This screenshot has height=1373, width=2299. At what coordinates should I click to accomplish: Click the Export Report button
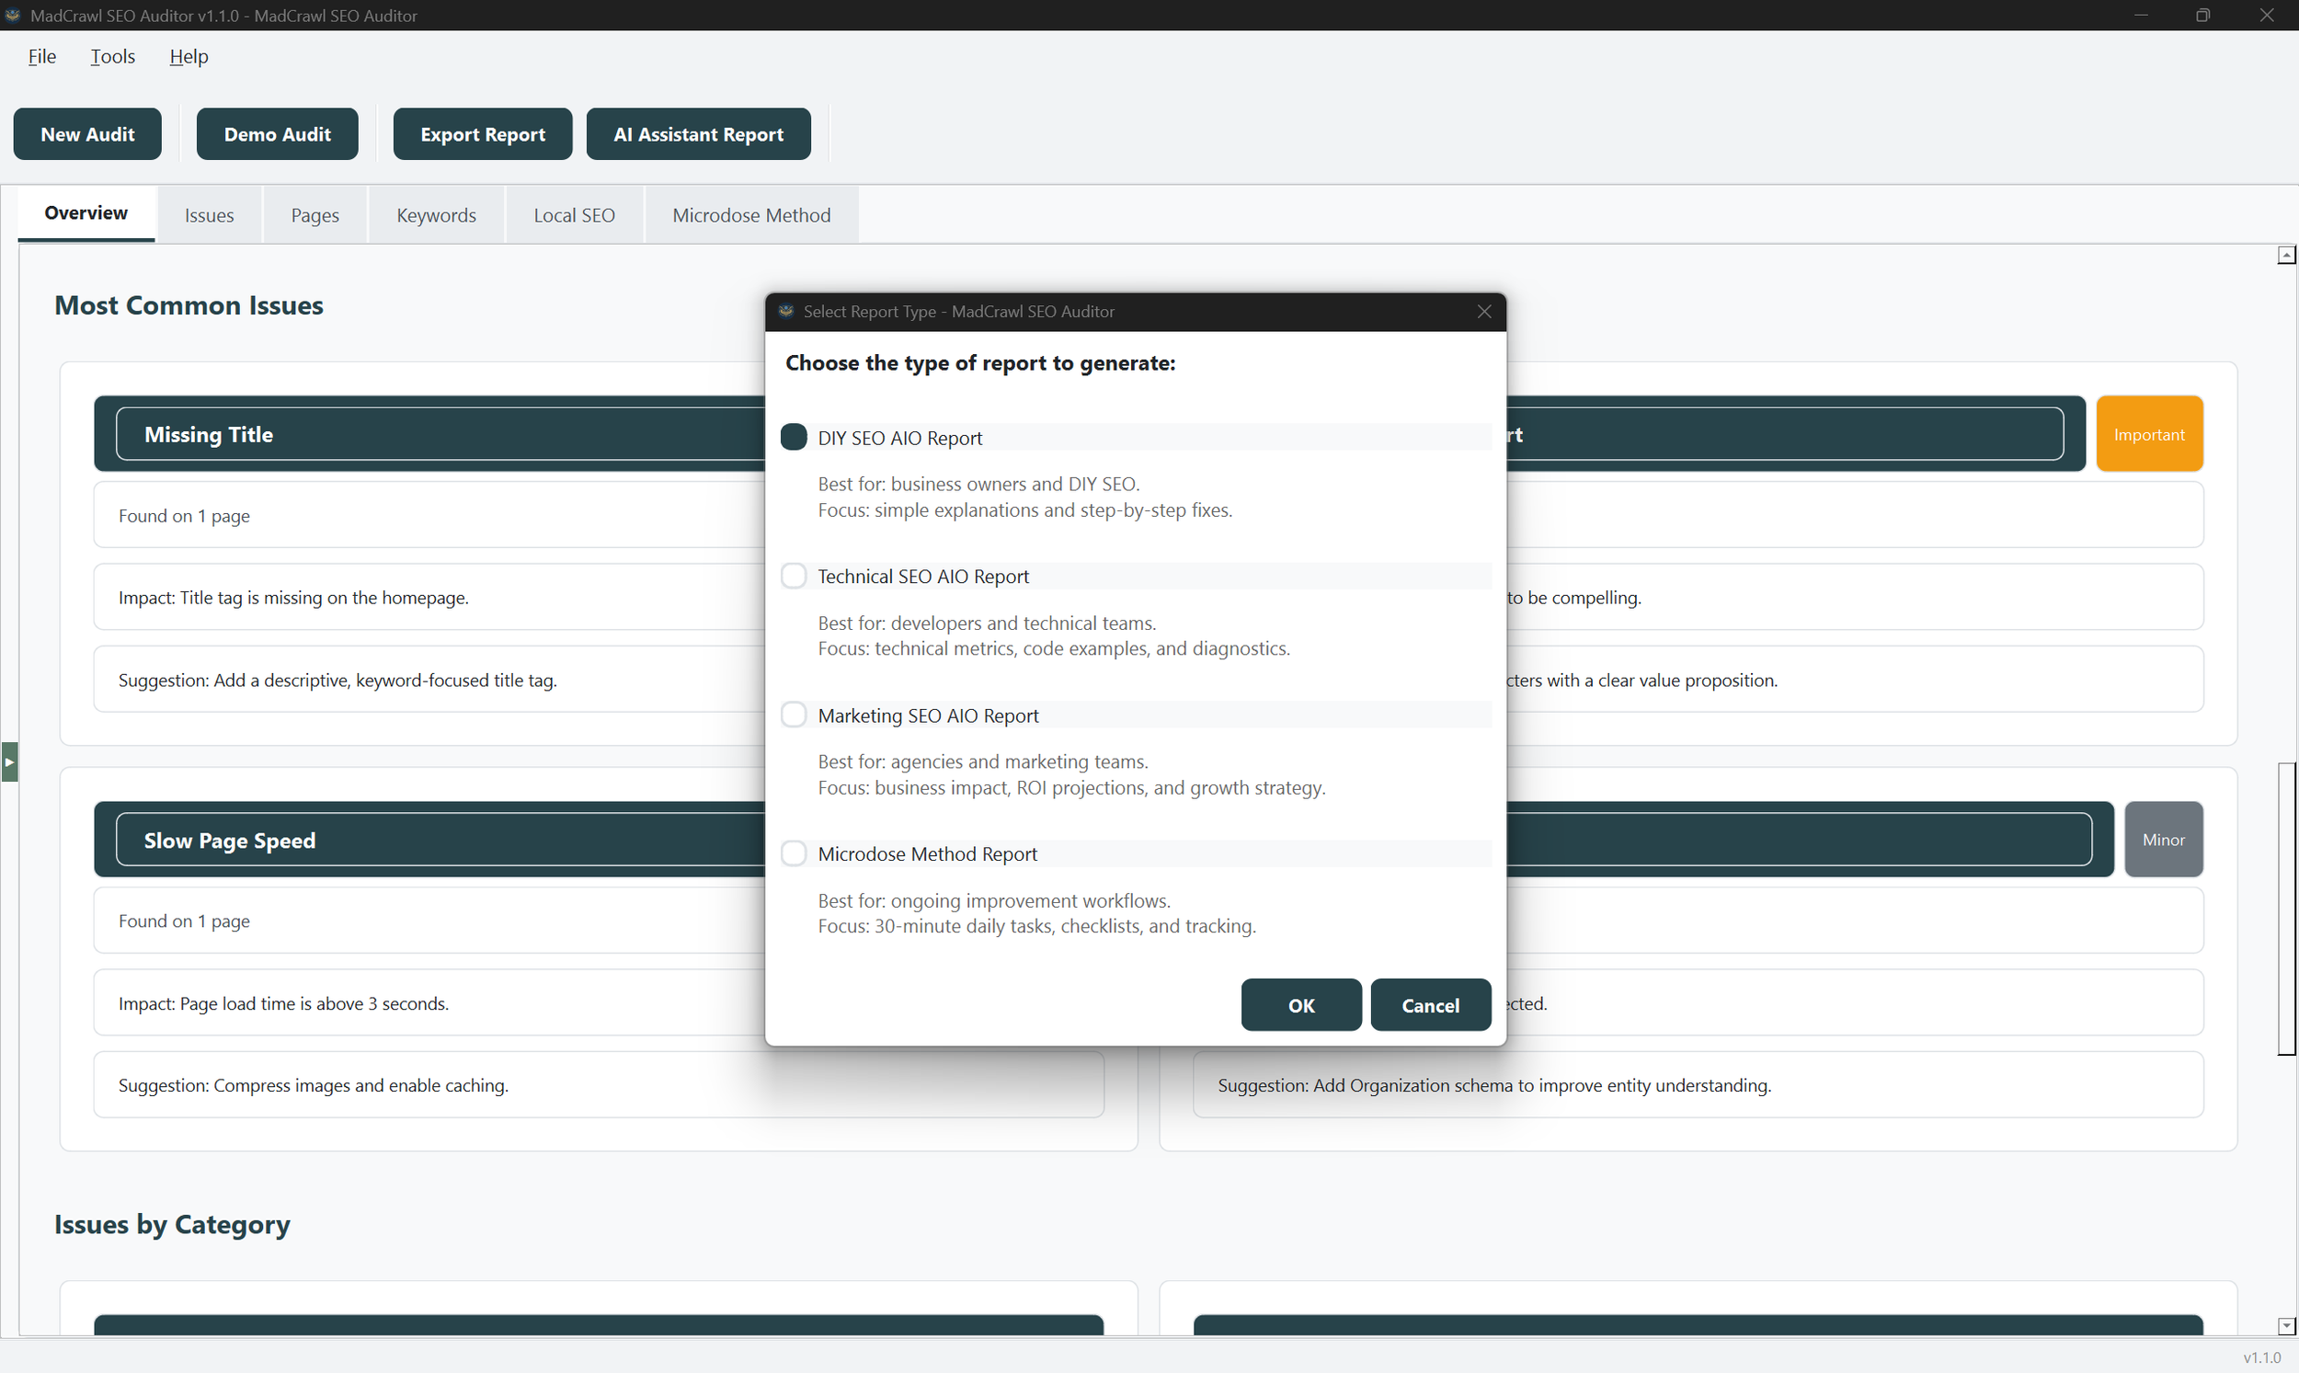click(482, 133)
